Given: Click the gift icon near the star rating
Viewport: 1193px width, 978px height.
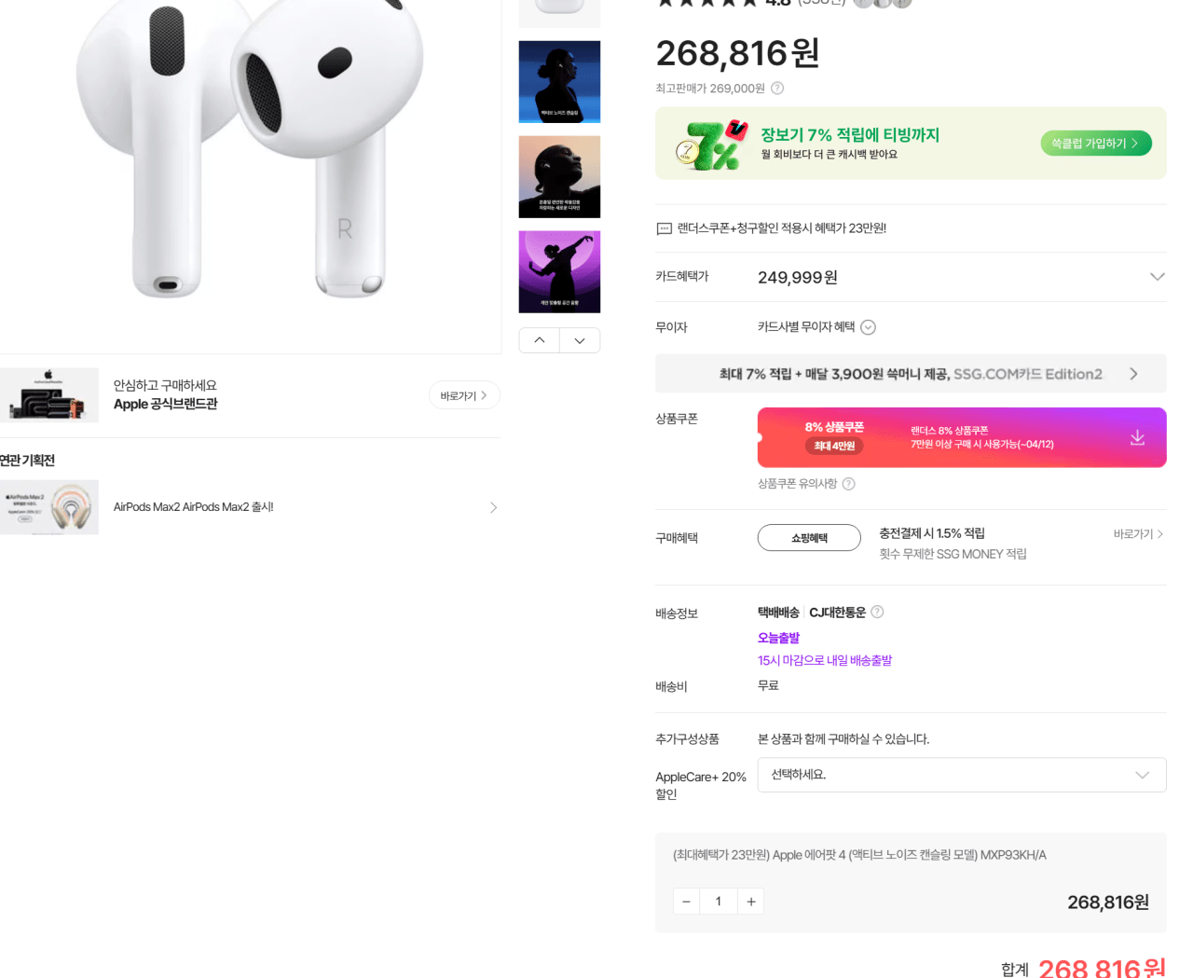Looking at the screenshot, I should click(862, 4).
